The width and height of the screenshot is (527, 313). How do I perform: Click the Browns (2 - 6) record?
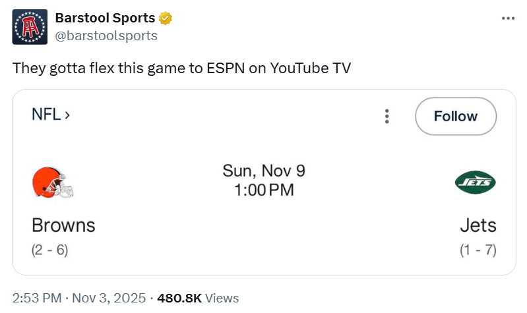49,250
